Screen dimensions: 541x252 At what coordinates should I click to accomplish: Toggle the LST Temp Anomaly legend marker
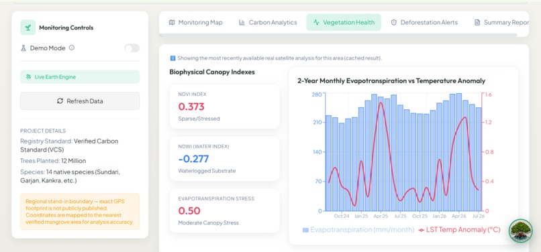click(421, 230)
